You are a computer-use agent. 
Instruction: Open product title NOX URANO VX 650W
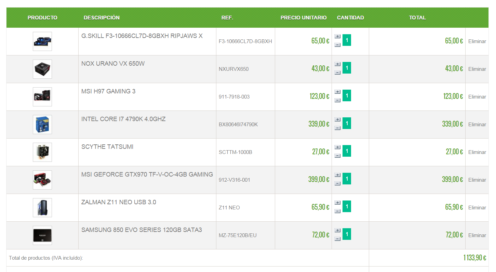coord(113,64)
